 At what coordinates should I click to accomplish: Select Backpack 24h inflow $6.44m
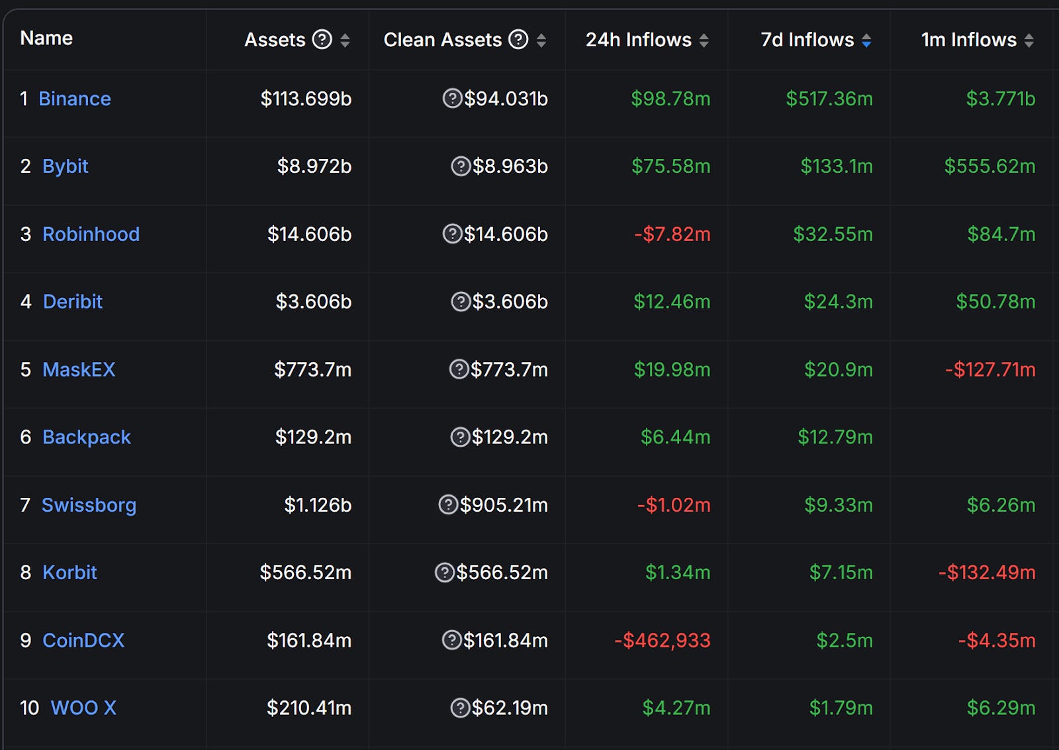pyautogui.click(x=676, y=437)
